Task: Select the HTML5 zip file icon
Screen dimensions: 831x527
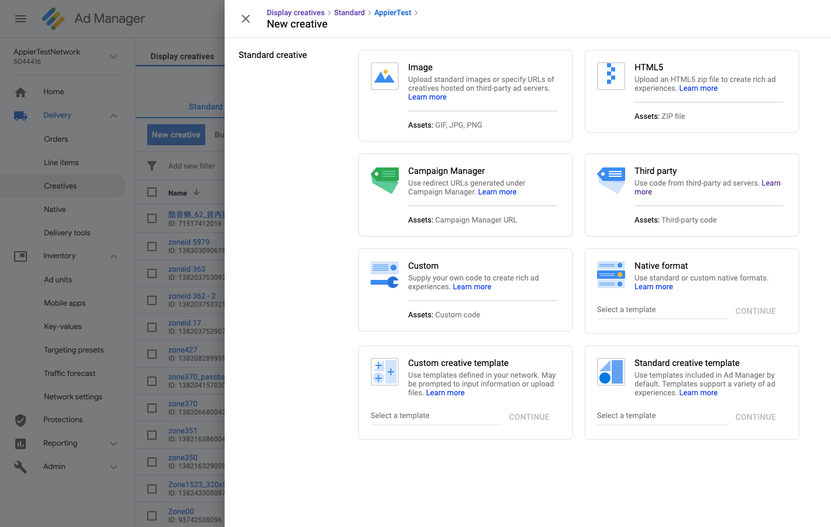Action: [x=611, y=76]
